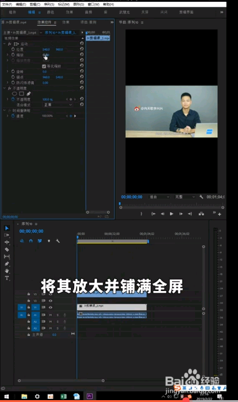Switch to the 颜色 Color workspace tab

click(50, 12)
